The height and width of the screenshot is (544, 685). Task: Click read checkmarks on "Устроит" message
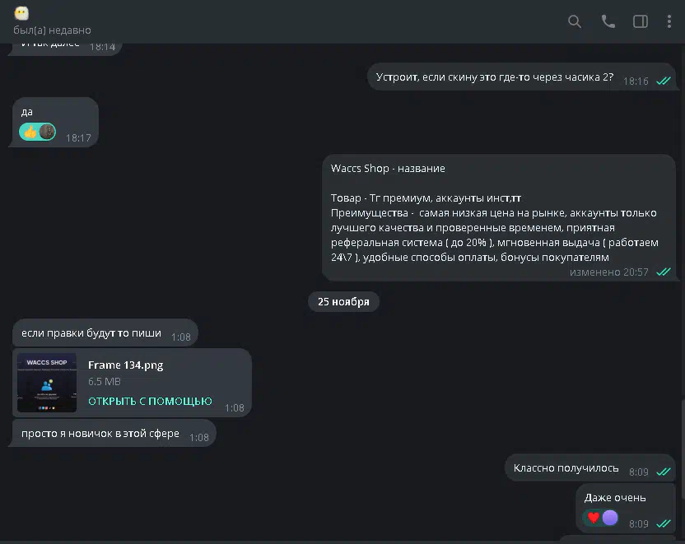(664, 81)
